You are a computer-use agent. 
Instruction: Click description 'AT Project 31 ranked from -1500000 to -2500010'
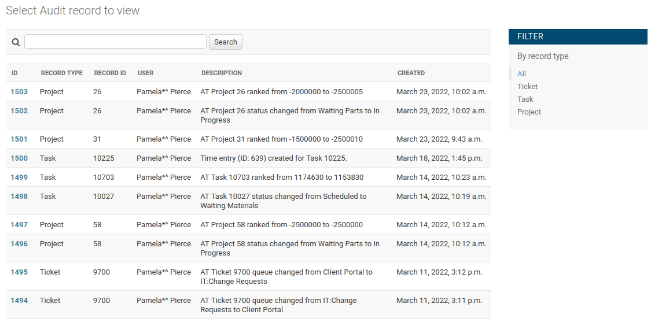pyautogui.click(x=281, y=139)
